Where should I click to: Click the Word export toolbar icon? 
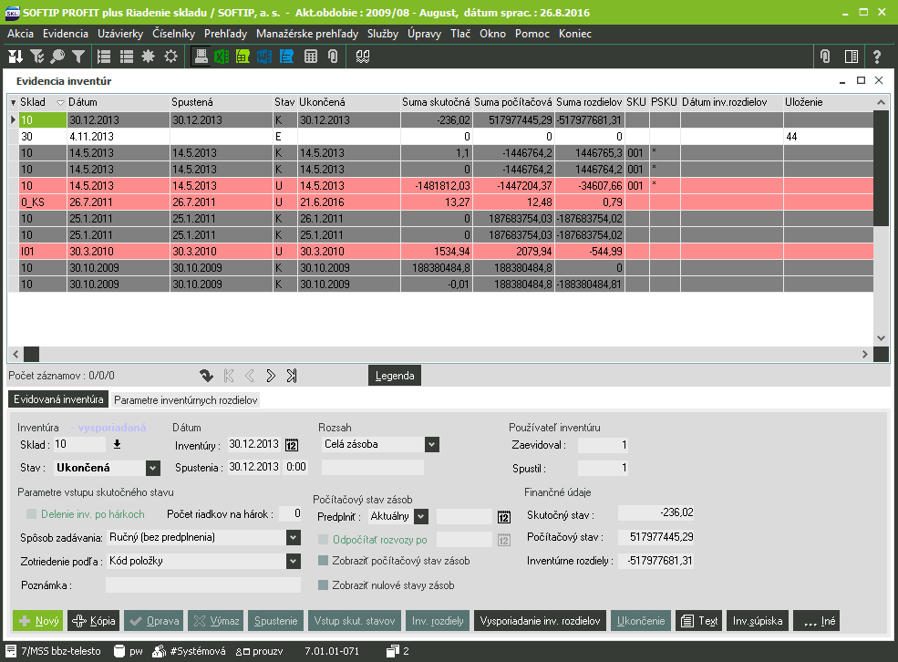264,57
